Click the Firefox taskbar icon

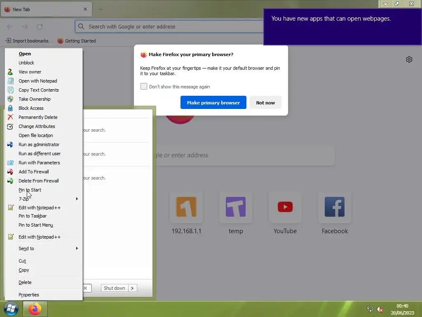[35, 309]
